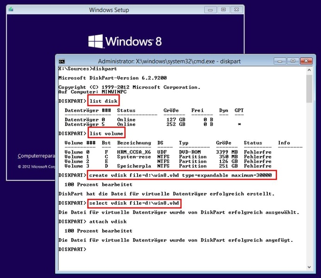Close the Windows Setup window
The width and height of the screenshot is (321, 278).
[x=236, y=9]
